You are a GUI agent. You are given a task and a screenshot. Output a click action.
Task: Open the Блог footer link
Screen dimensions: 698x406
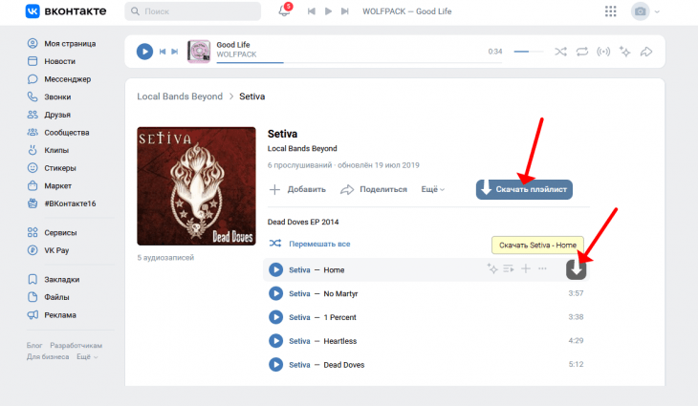(34, 346)
